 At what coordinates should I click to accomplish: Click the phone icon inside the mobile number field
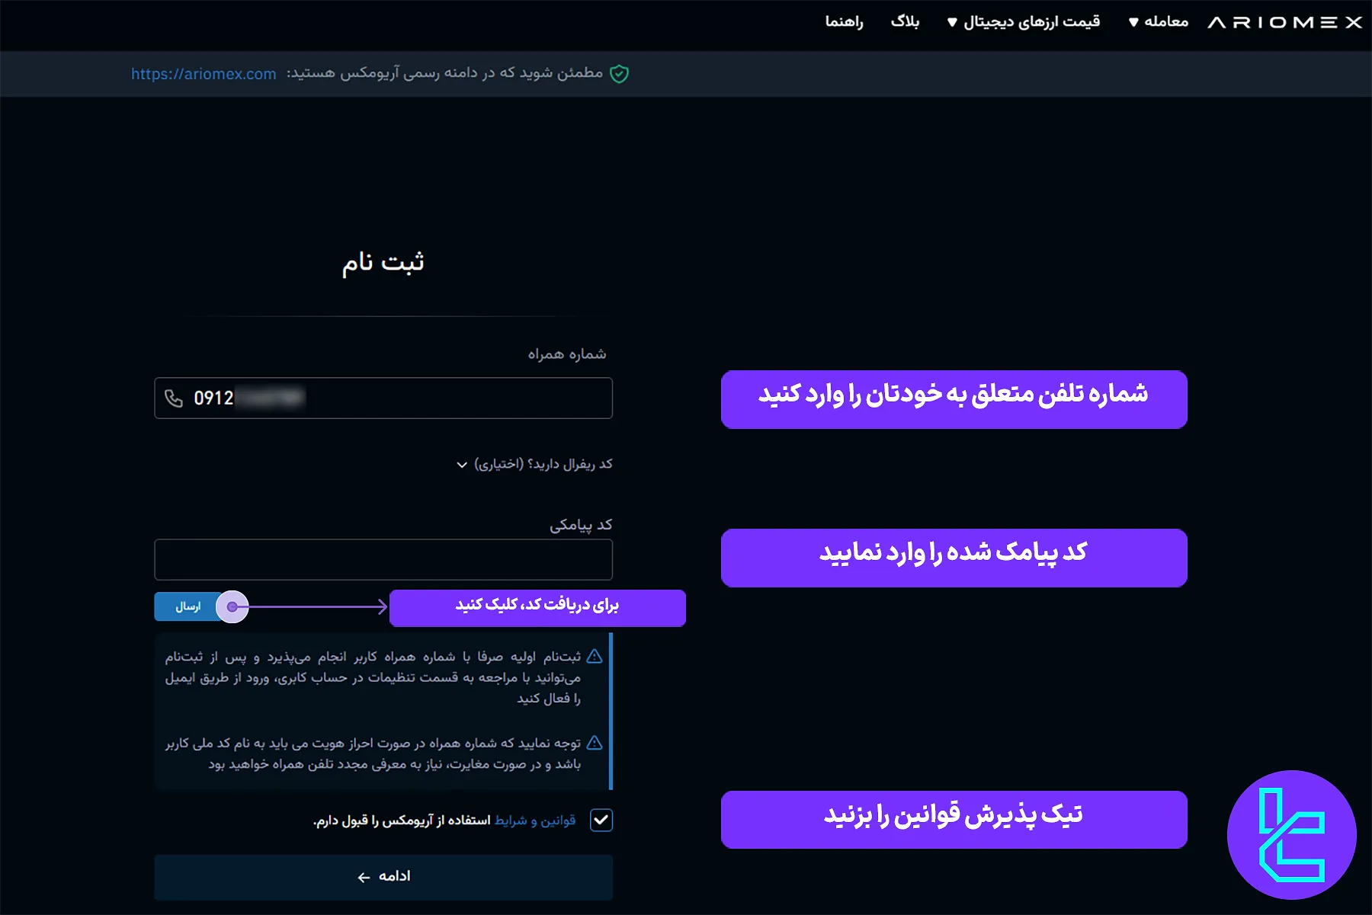(x=174, y=398)
